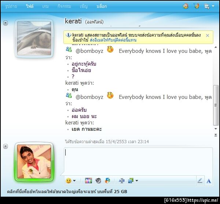
Task: Open the กิจกรรม (Activities) menu
Action: pos(64,6)
